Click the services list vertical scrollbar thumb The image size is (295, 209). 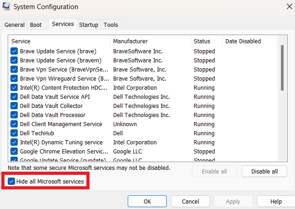click(282, 68)
